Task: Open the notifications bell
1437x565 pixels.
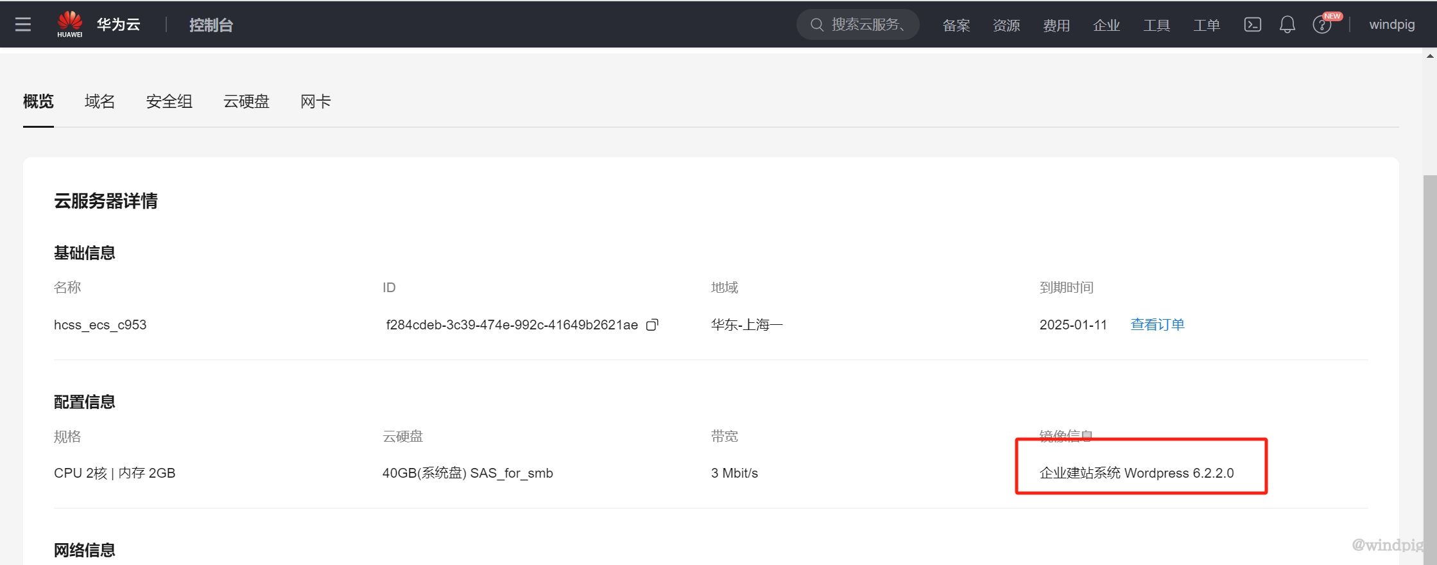Action: [x=1287, y=24]
